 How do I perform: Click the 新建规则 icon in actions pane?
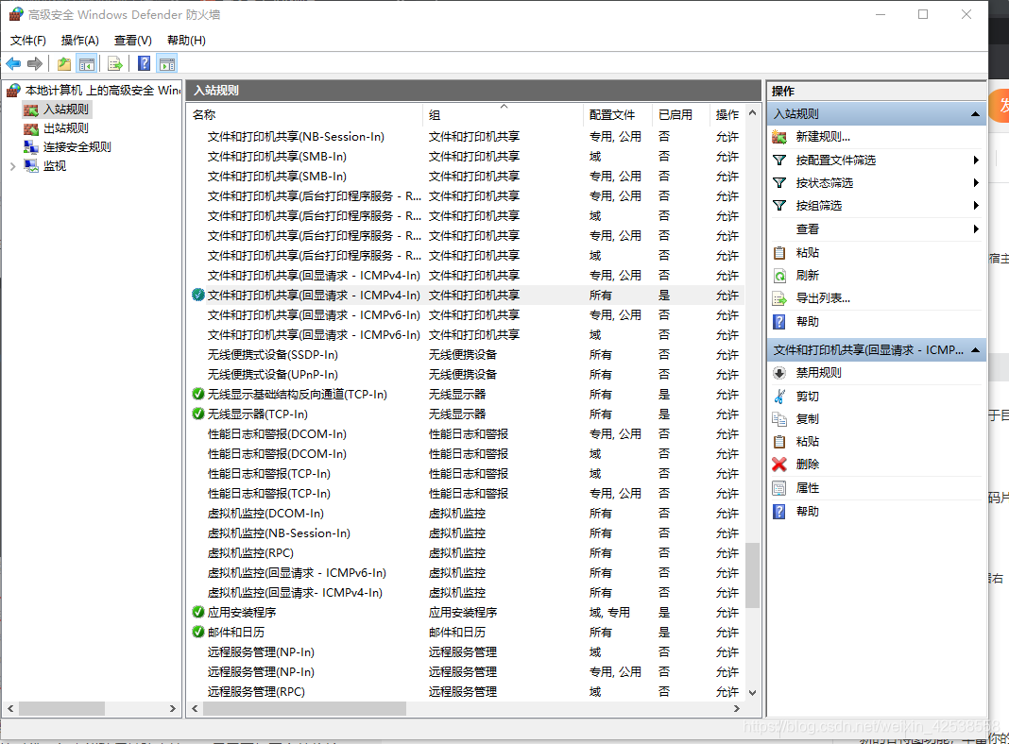(x=779, y=137)
